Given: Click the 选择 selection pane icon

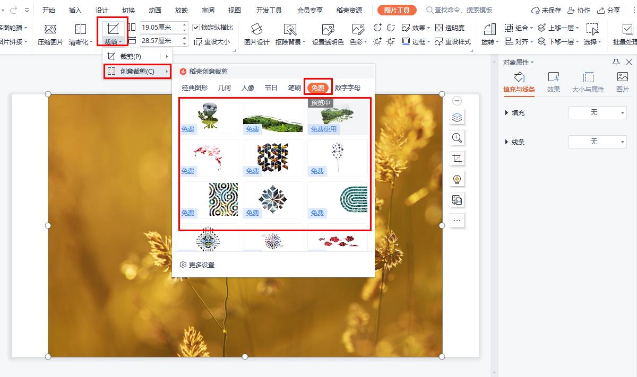Looking at the screenshot, I should point(592,30).
